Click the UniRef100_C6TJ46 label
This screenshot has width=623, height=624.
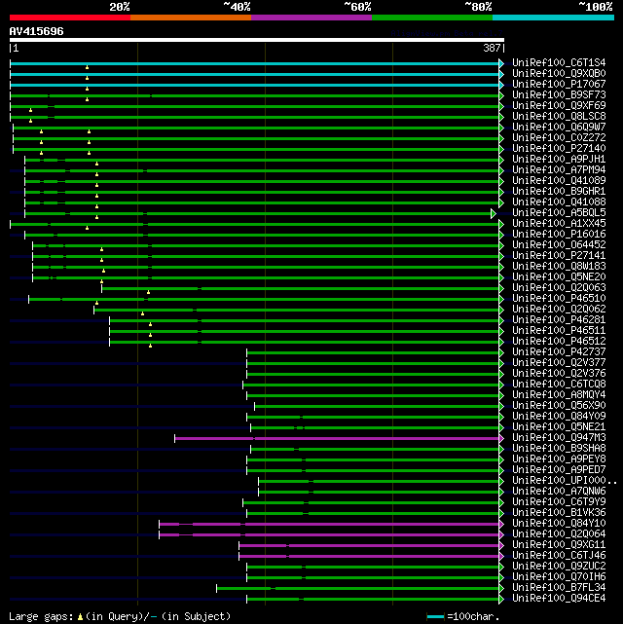point(559,556)
